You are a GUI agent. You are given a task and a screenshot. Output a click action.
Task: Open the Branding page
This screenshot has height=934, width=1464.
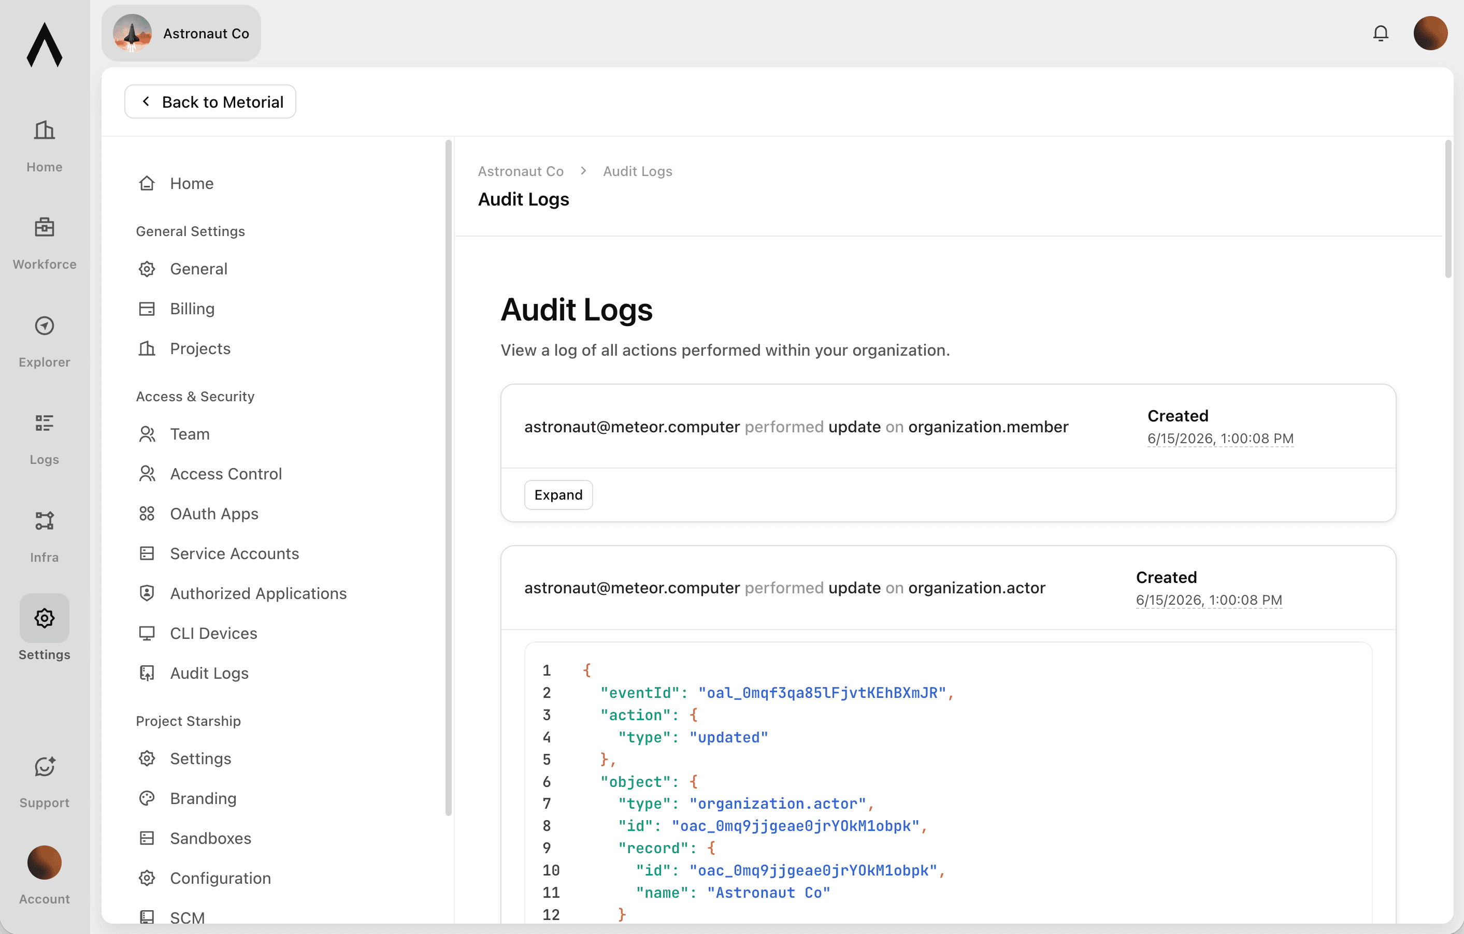click(x=203, y=798)
